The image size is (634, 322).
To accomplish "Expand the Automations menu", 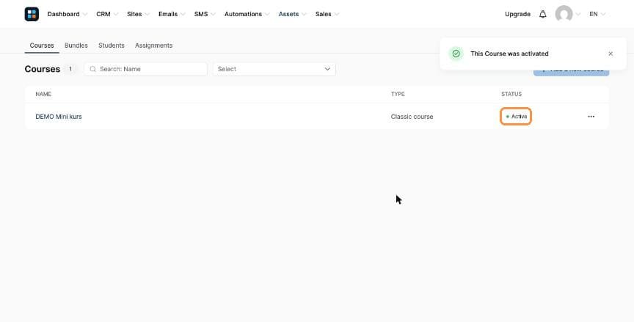I will (x=247, y=14).
